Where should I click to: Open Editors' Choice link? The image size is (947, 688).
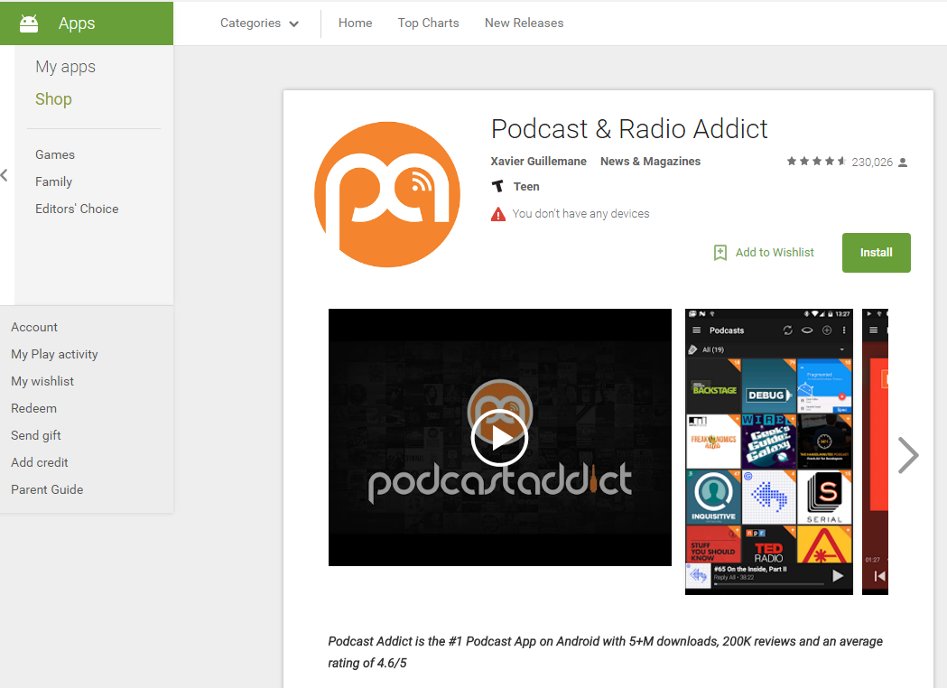[77, 209]
